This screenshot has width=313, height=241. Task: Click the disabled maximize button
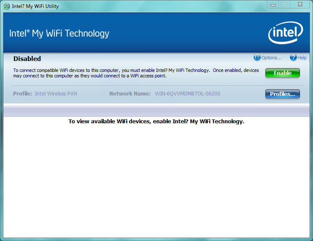(284, 5)
